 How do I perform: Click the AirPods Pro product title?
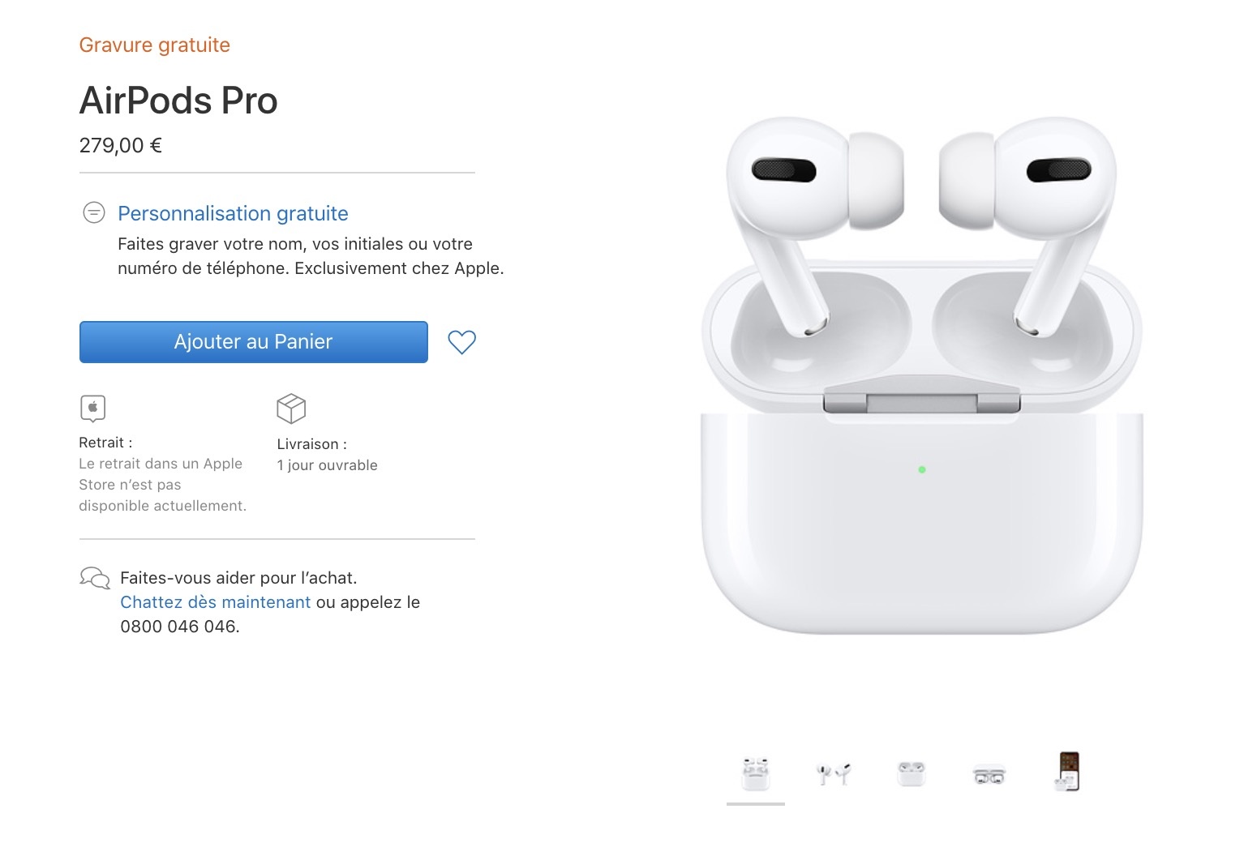tap(178, 101)
